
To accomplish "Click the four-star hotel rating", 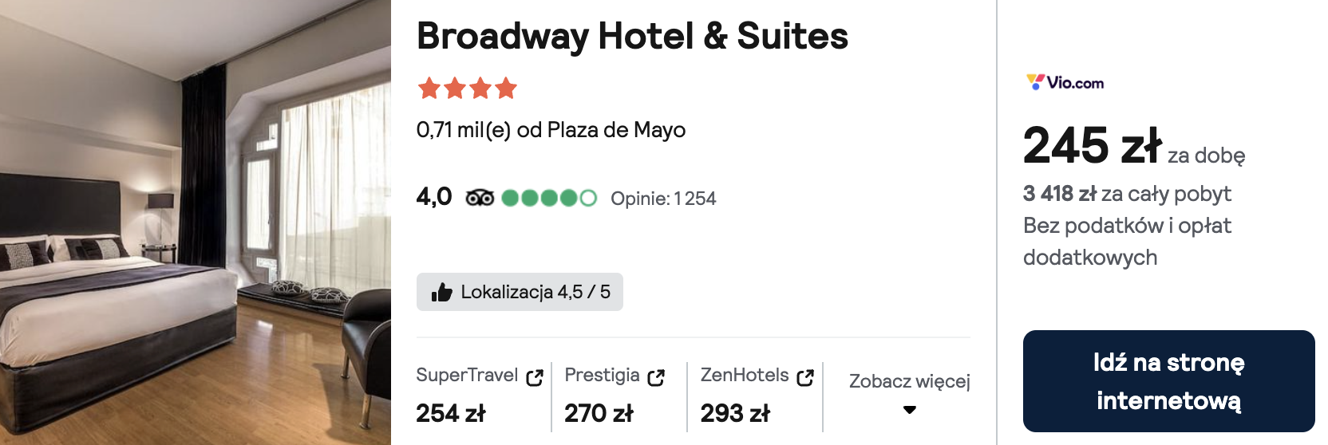I will pos(468,88).
